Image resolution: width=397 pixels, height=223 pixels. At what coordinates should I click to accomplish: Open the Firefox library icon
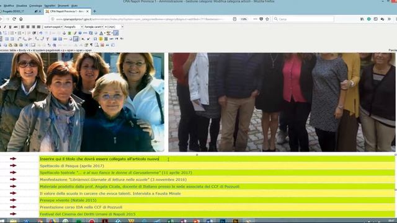point(362,19)
